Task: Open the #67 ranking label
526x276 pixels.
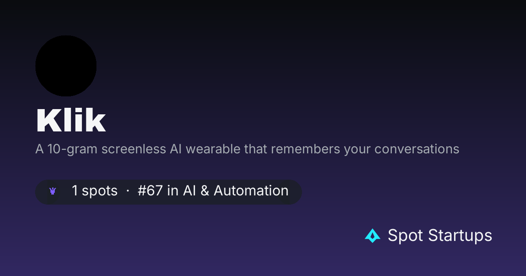Action: point(150,191)
